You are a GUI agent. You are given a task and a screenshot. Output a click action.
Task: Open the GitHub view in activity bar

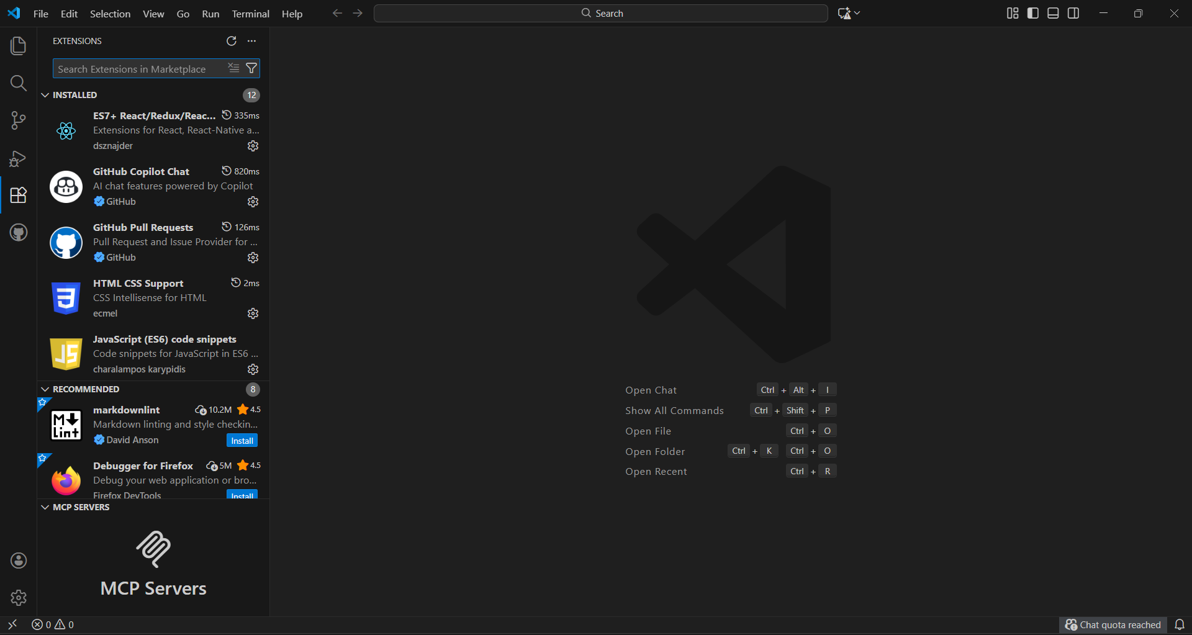pyautogui.click(x=19, y=233)
